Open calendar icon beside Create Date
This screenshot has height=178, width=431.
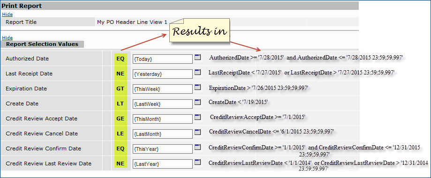pos(197,102)
